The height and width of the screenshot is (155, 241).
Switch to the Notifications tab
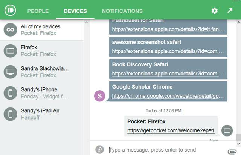point(122,11)
